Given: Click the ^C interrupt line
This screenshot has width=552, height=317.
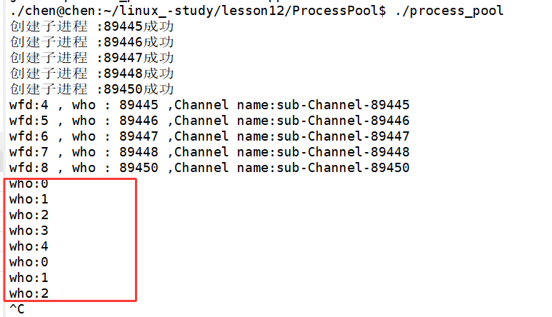Looking at the screenshot, I should (x=17, y=309).
